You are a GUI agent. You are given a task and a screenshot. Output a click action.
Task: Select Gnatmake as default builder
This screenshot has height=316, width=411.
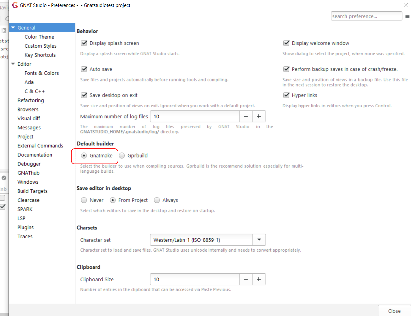[84, 155]
